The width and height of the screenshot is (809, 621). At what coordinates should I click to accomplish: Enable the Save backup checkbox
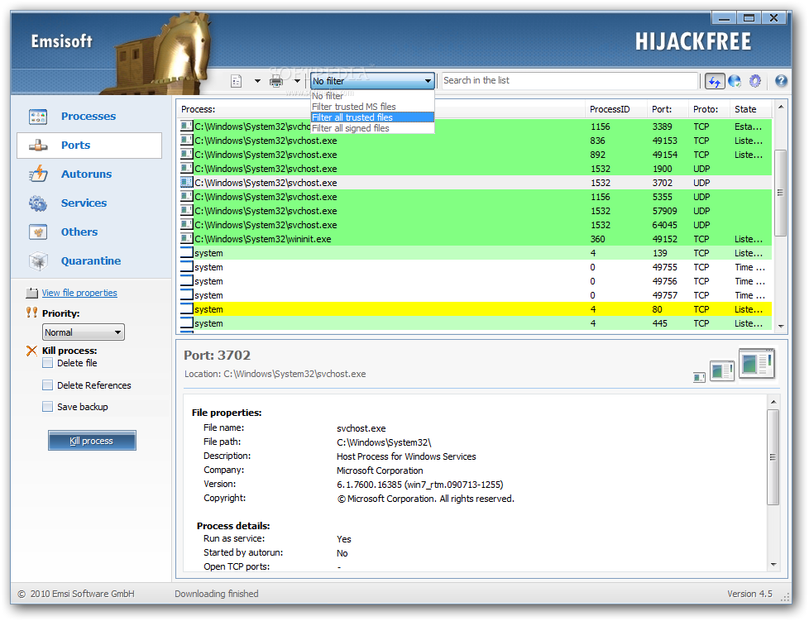tap(47, 407)
